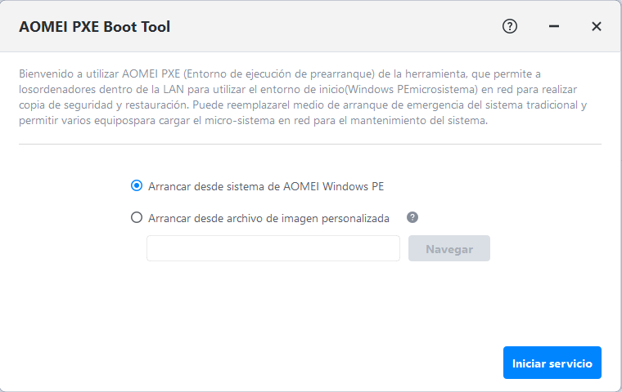This screenshot has width=622, height=392.
Task: Click the 'Arrancar desde sistema de AOMEI Windows PE' label
Action: pos(266,186)
